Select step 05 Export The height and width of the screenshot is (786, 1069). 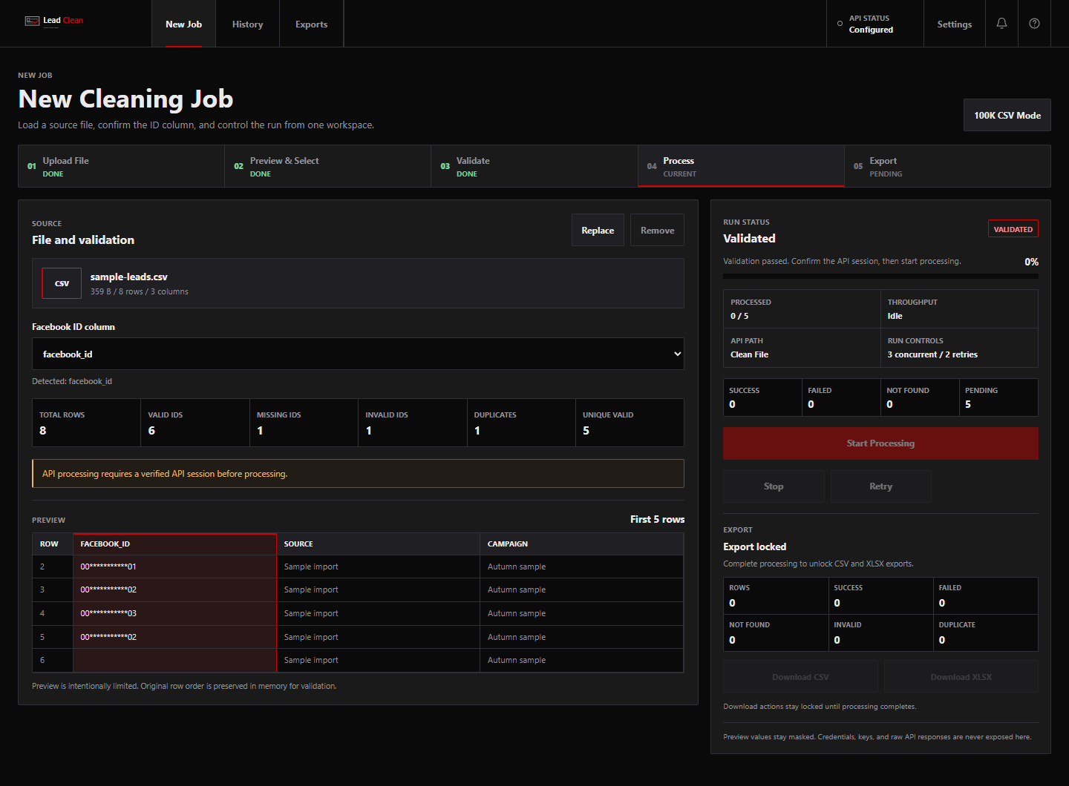(x=947, y=166)
